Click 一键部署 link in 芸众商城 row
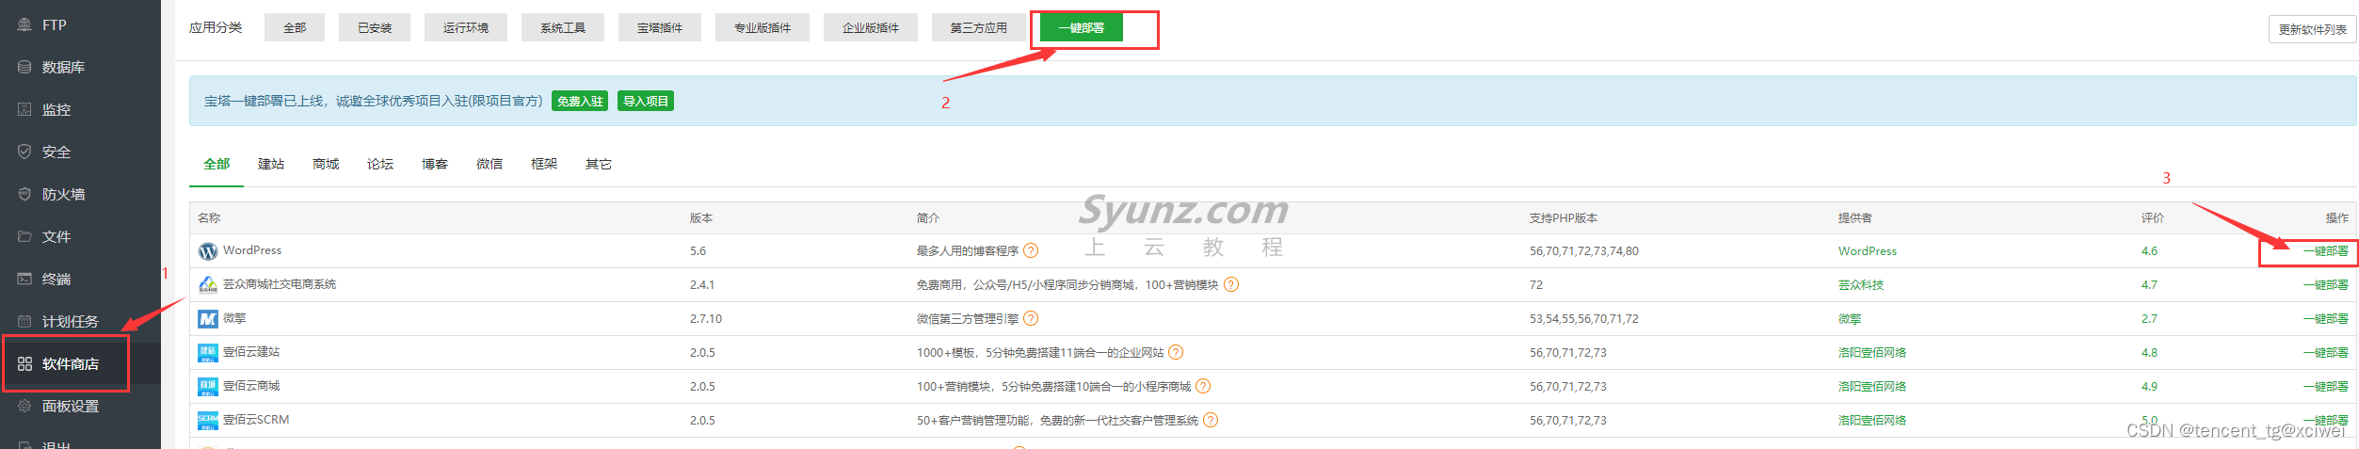The image size is (2359, 449). pyautogui.click(x=2326, y=285)
